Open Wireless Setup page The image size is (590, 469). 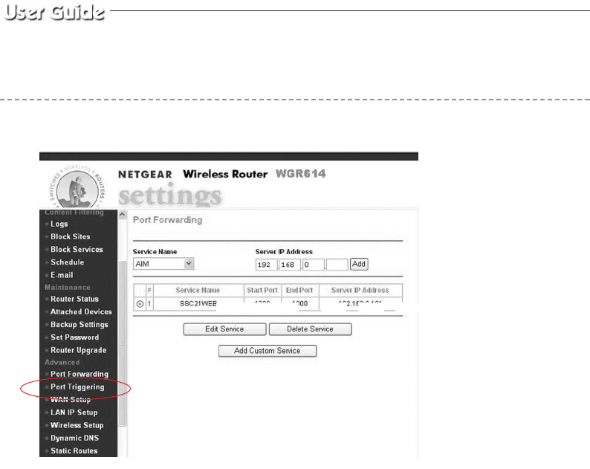(x=77, y=425)
